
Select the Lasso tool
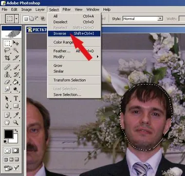7,51
